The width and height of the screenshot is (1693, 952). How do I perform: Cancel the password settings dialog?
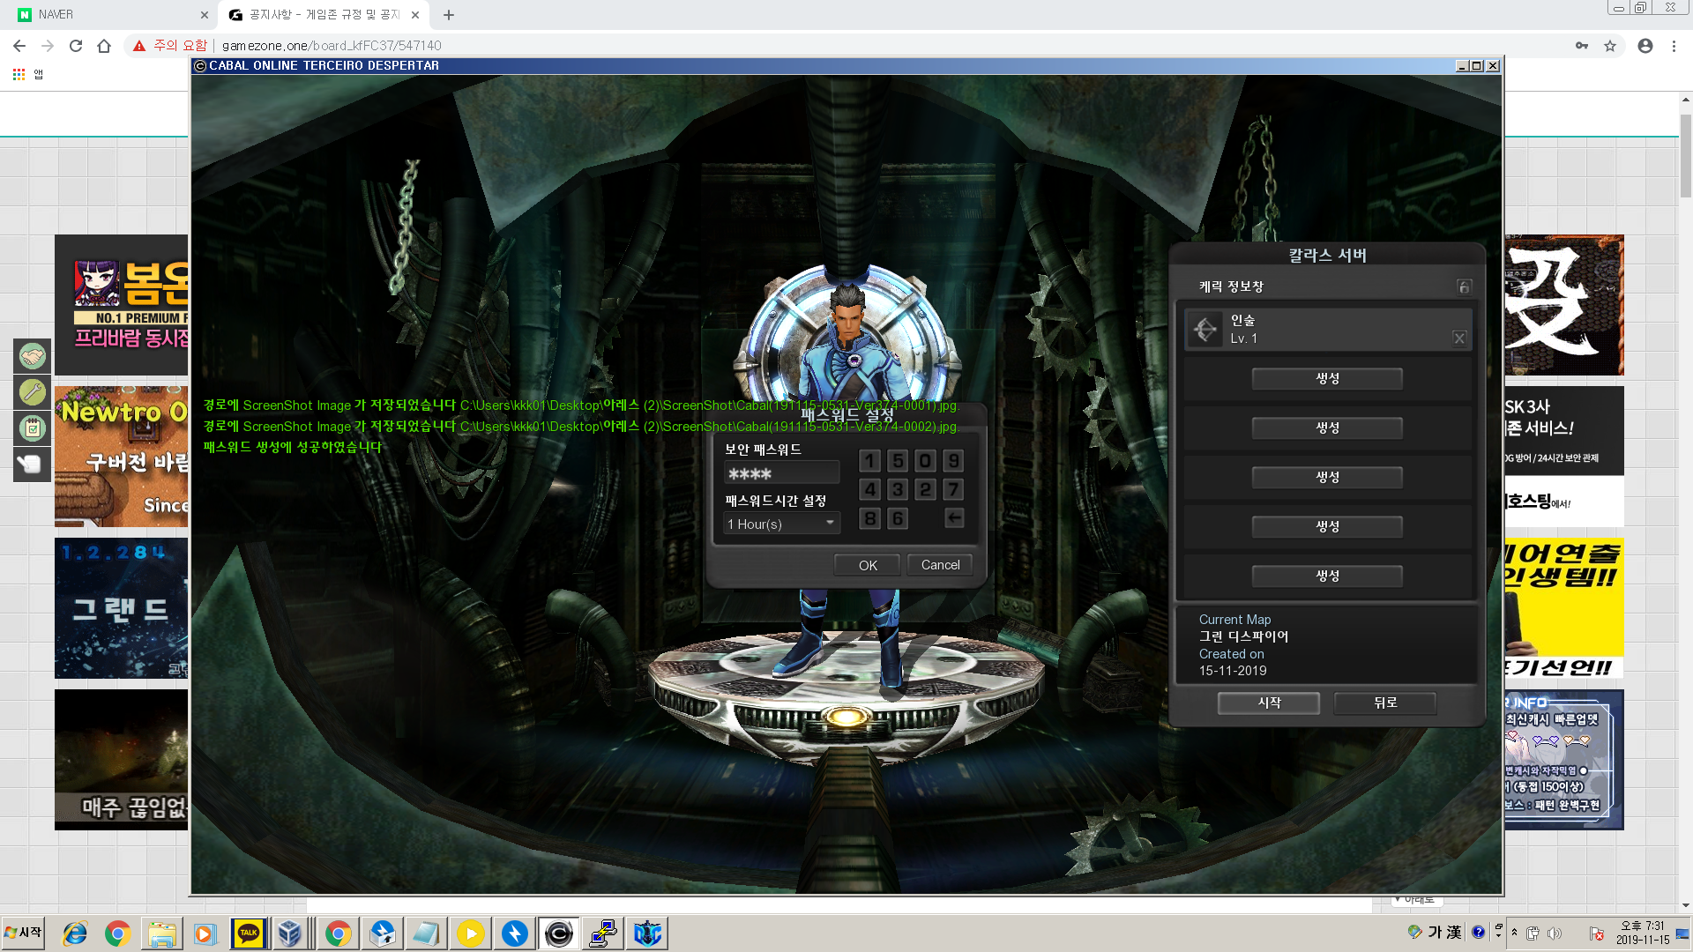click(x=940, y=565)
